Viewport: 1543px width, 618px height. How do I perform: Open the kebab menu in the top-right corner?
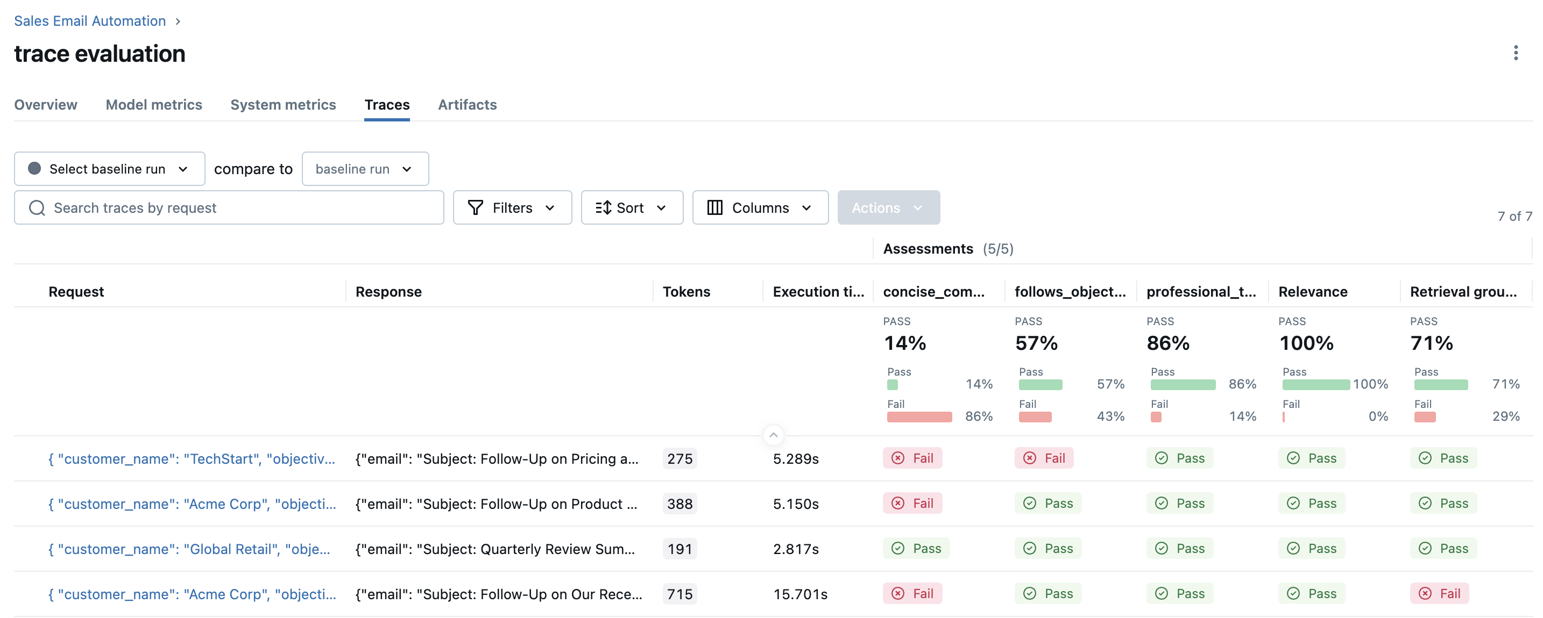click(x=1517, y=53)
